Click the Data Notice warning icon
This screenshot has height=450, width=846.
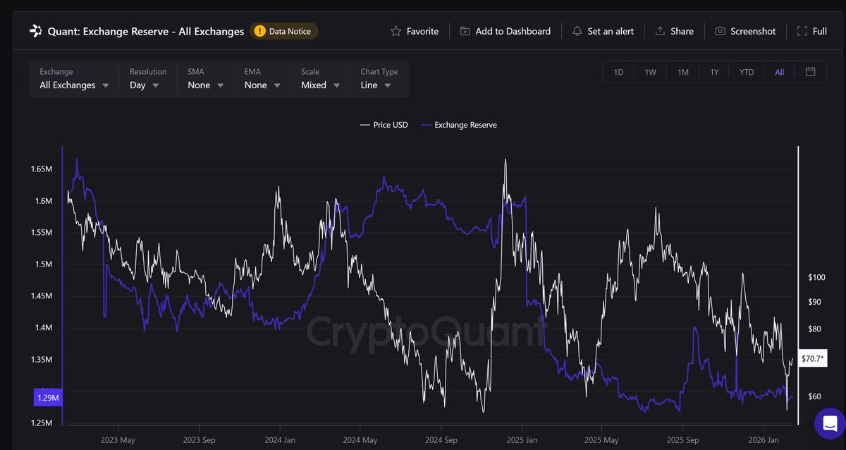(260, 31)
